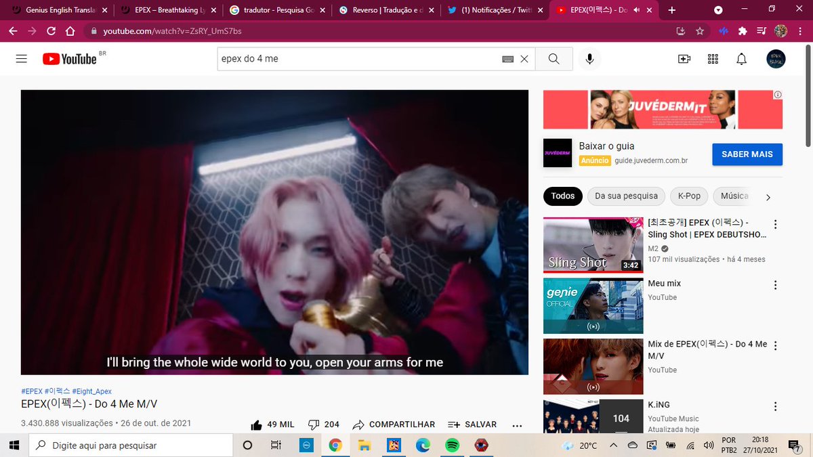Viewport: 813px width, 457px height.
Task: Click the search magnifier button
Action: pos(554,59)
